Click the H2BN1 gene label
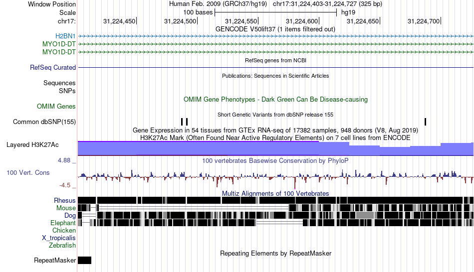The height and width of the screenshot is (272, 474). point(65,36)
